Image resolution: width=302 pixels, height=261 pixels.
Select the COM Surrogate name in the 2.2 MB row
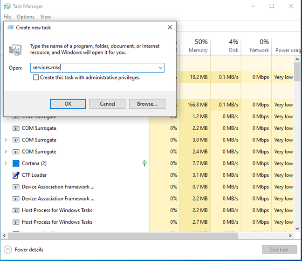point(39,128)
